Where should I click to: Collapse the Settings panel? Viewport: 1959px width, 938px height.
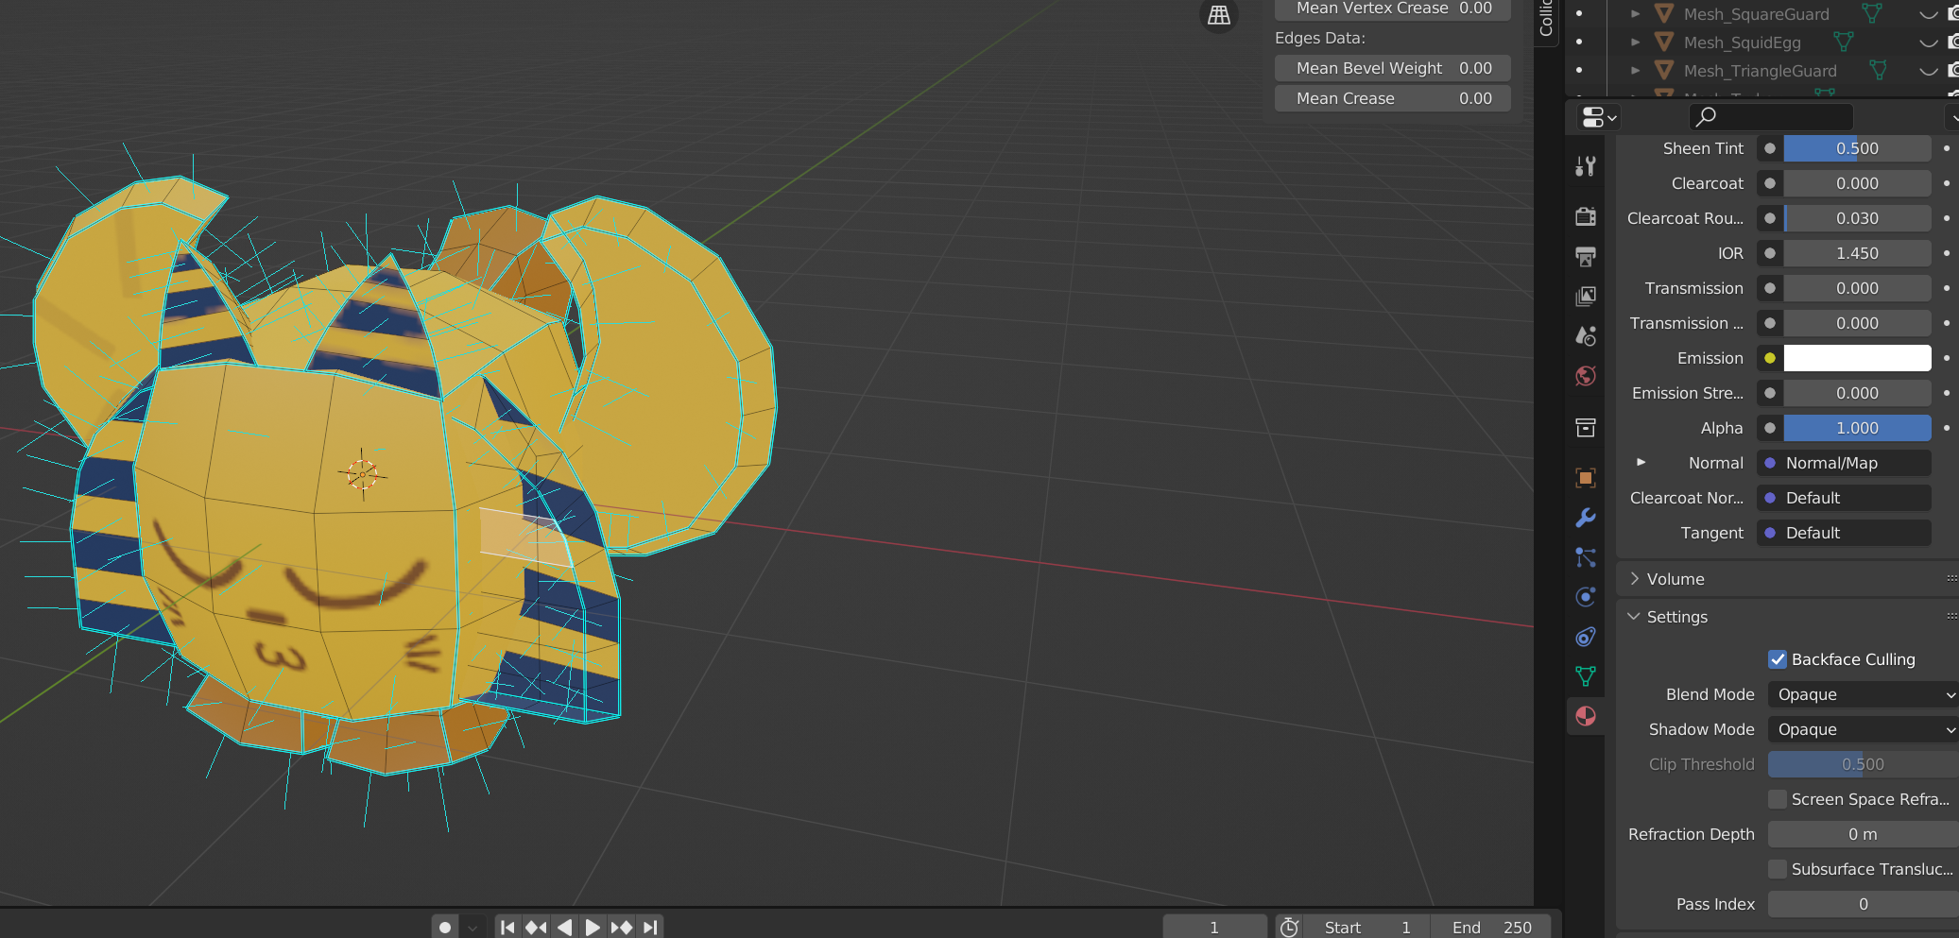1634,616
